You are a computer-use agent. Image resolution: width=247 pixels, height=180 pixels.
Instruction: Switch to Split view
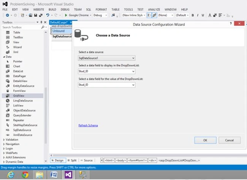pyautogui.click(x=72, y=160)
